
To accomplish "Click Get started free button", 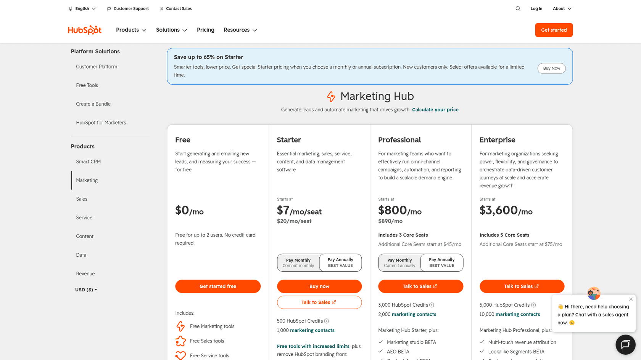I will [218, 286].
